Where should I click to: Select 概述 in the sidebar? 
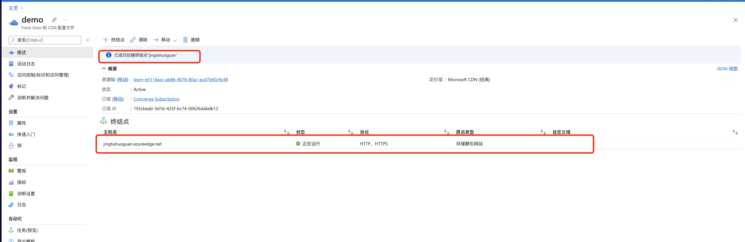(47, 52)
